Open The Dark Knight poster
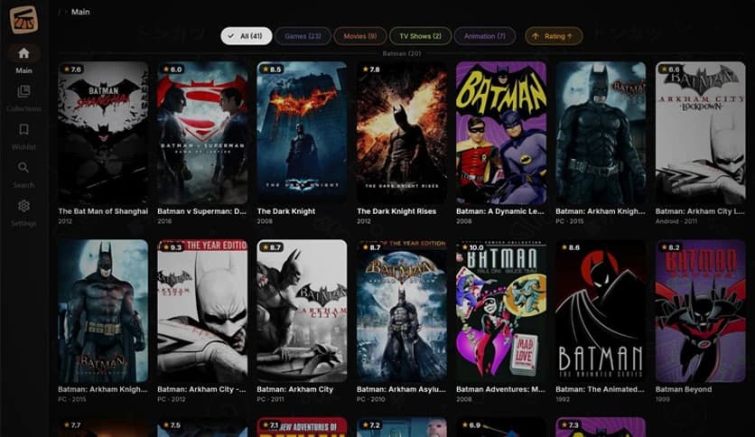Viewport: 755px width, 437px height. pos(302,133)
